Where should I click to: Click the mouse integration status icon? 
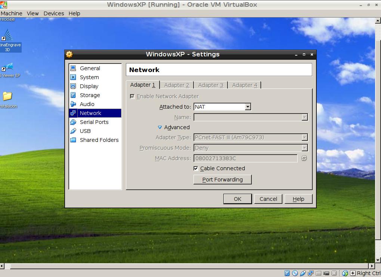(x=345, y=273)
